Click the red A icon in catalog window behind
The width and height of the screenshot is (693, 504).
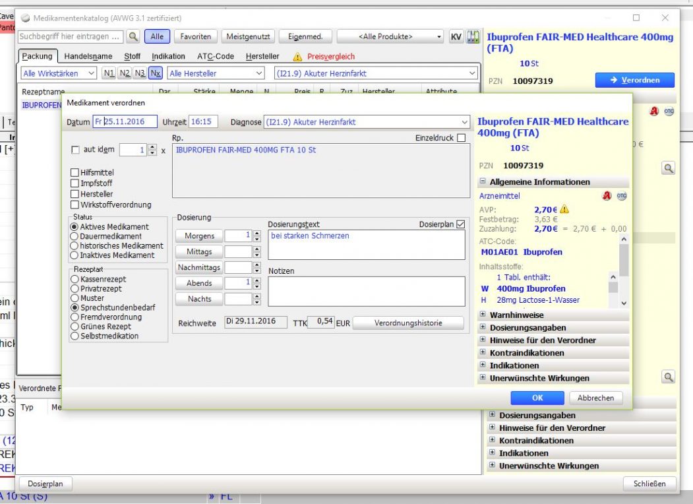pos(654,111)
